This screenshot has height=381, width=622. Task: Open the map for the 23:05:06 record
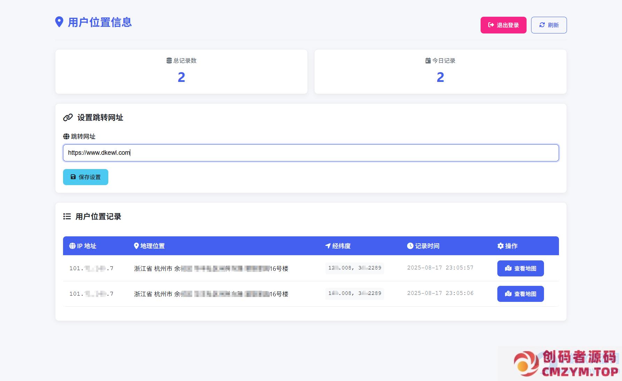(520, 294)
